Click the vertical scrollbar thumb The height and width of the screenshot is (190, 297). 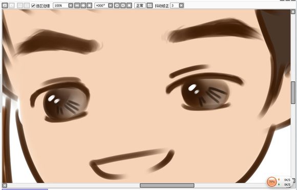pos(293,92)
